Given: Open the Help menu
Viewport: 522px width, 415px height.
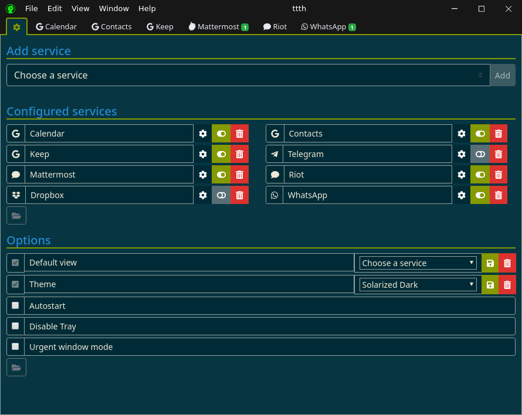Looking at the screenshot, I should 147,9.
